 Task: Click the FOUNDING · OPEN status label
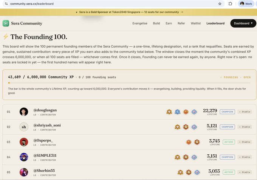point(235,77)
